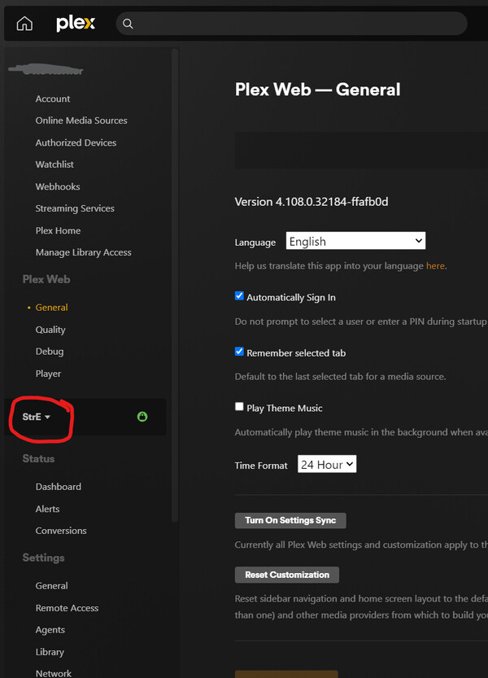The height and width of the screenshot is (678, 488).
Task: Open Online Media Sources
Action: (x=81, y=120)
